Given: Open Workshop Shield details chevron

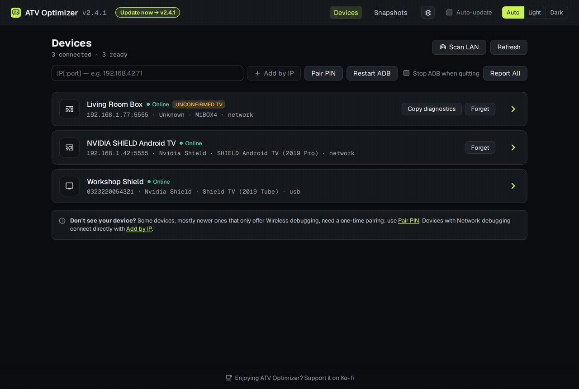Looking at the screenshot, I should (x=513, y=186).
